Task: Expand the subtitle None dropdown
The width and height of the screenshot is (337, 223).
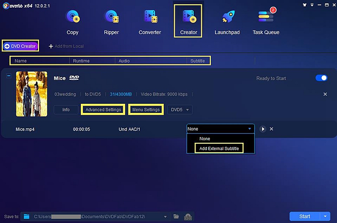Action: (220, 129)
